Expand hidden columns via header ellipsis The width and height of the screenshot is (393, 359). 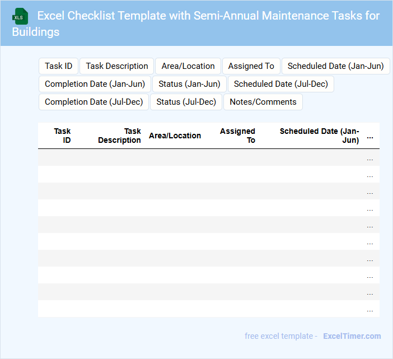[369, 136]
